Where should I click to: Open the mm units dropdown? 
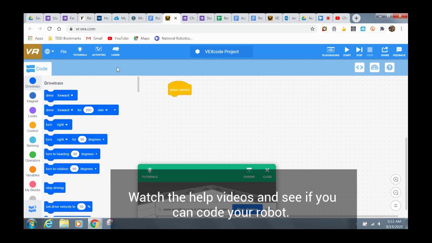[x=103, y=110]
